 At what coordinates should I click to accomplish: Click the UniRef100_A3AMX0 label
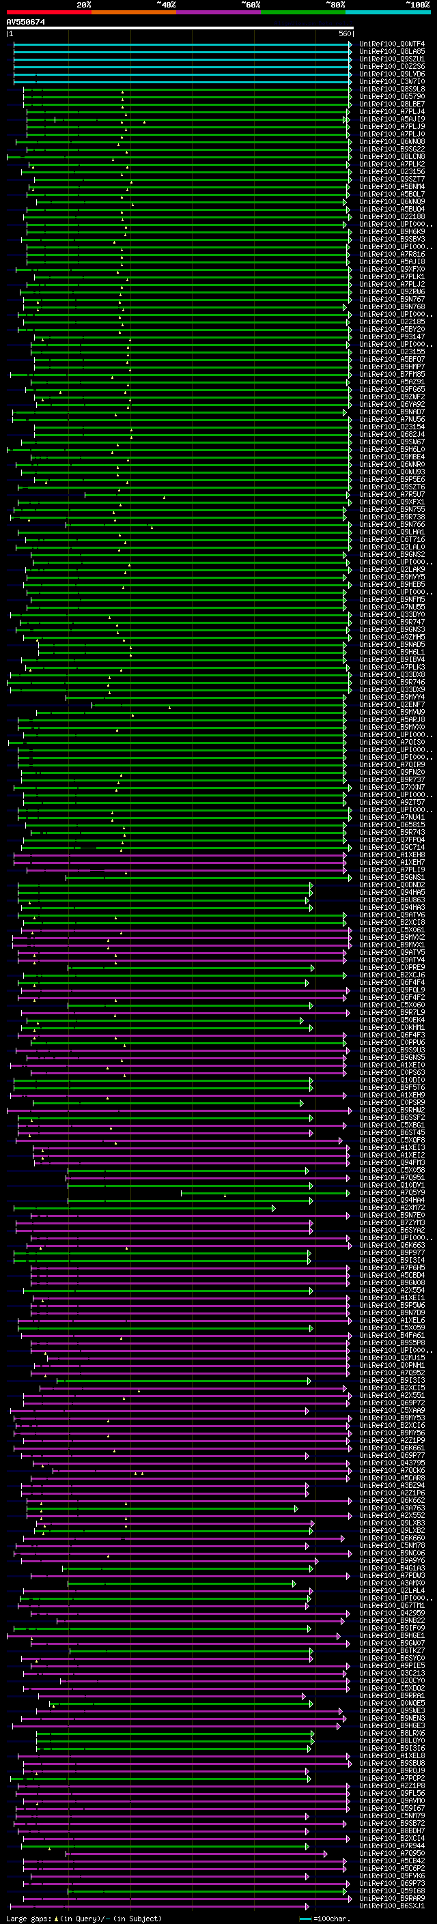pos(392,1583)
